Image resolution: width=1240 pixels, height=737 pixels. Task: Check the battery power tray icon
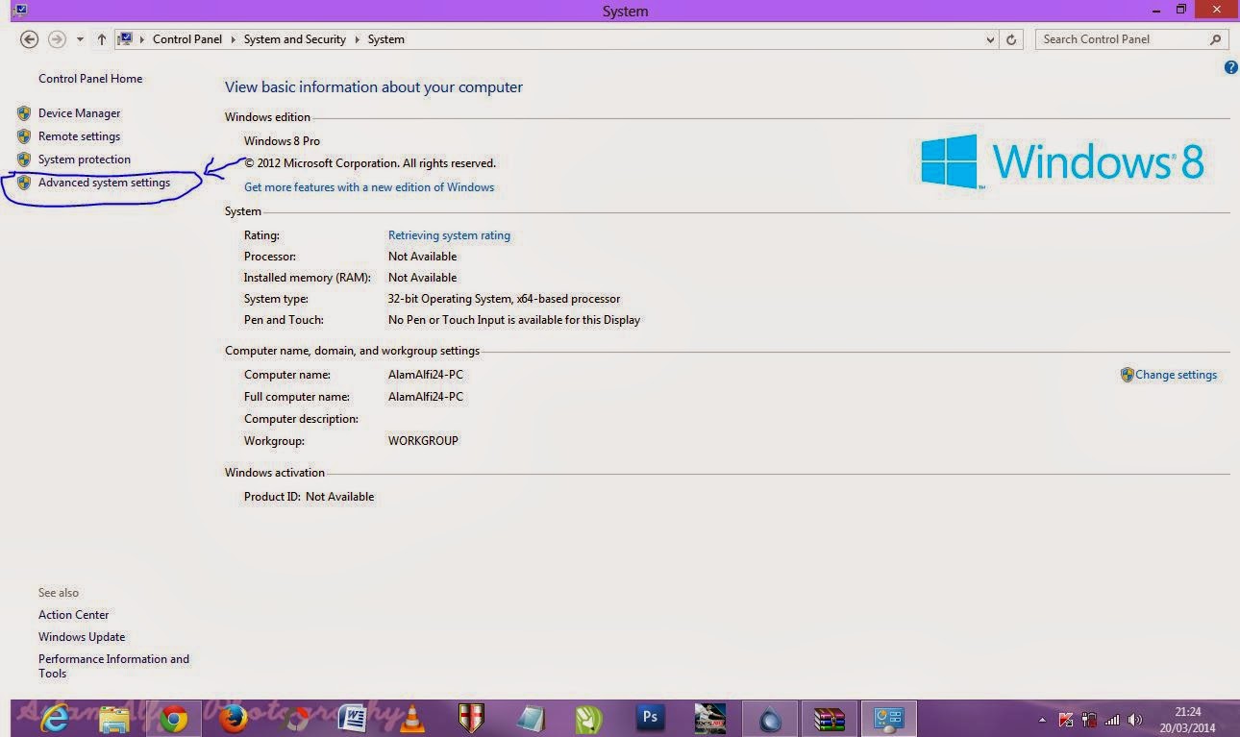(1089, 719)
